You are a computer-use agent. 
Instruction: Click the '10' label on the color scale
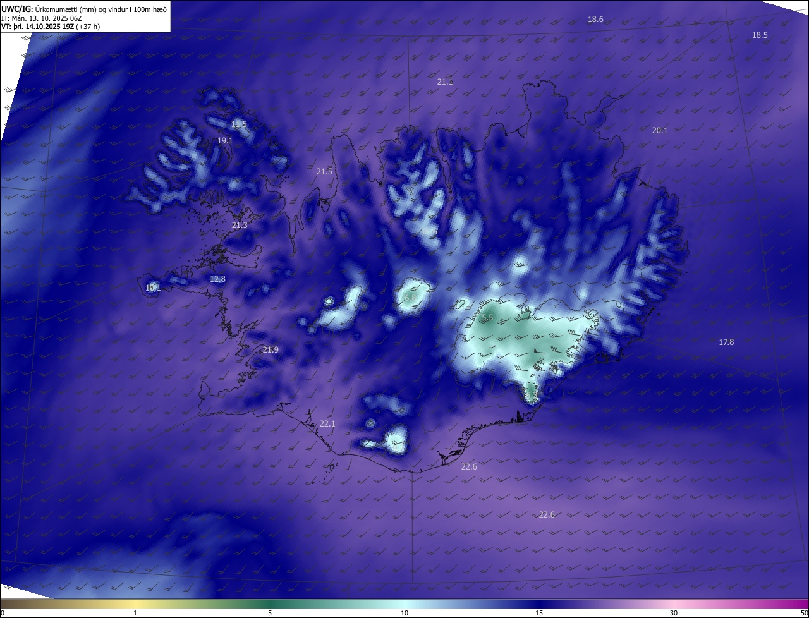404,613
